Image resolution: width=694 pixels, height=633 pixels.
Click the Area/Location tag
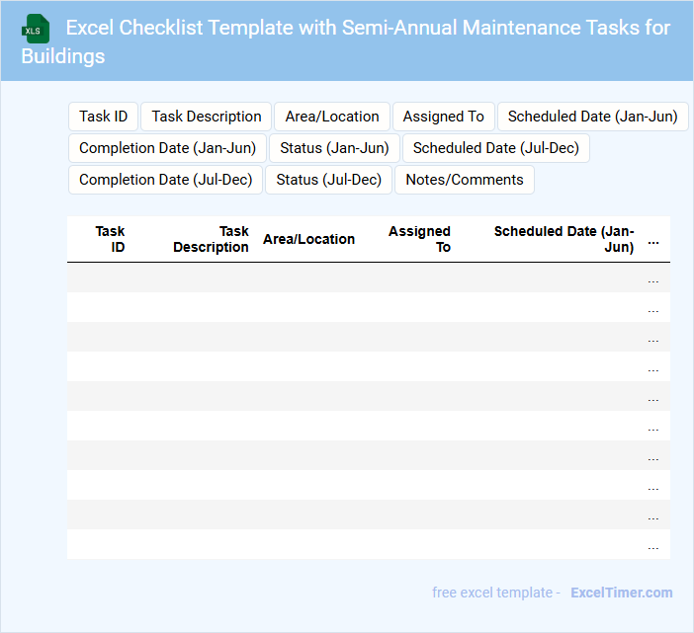pyautogui.click(x=332, y=117)
